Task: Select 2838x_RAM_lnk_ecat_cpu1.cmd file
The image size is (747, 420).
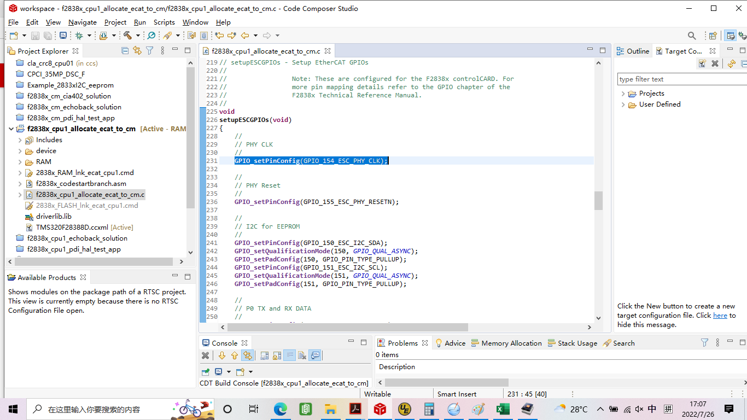Action: 85,173
